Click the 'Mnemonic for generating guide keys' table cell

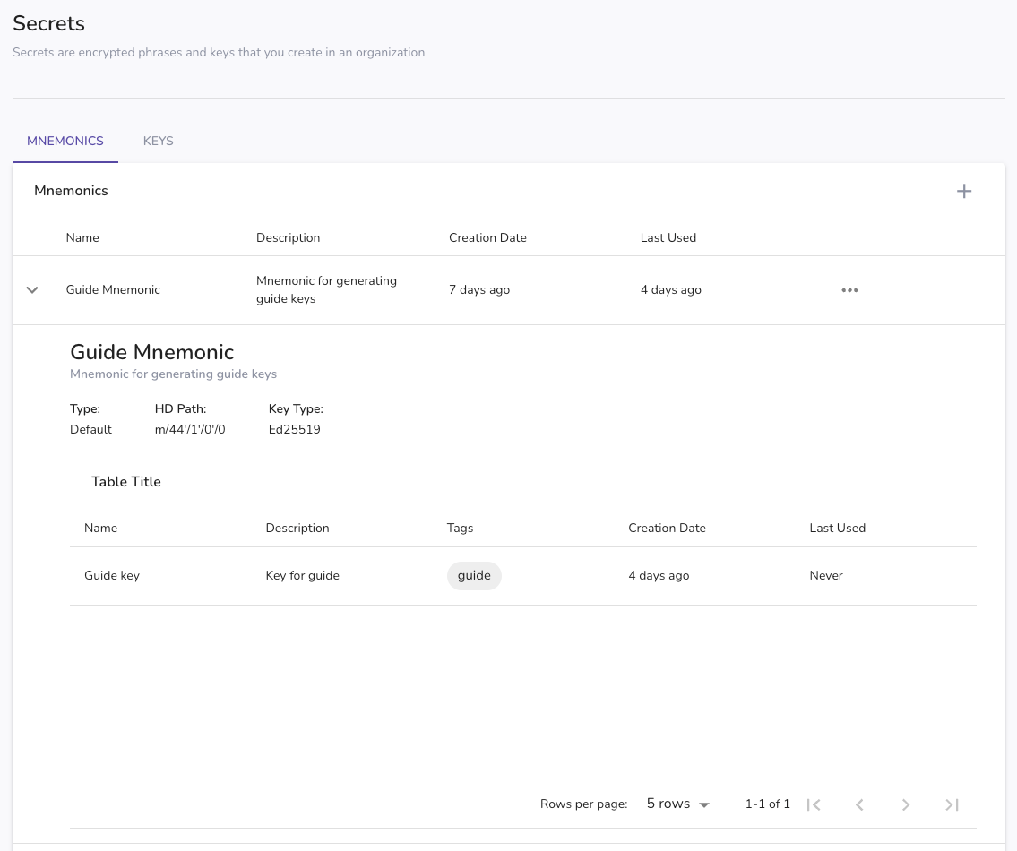(326, 289)
